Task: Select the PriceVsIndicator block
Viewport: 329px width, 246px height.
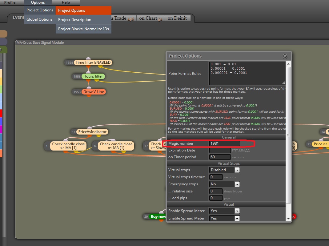Action: point(92,132)
